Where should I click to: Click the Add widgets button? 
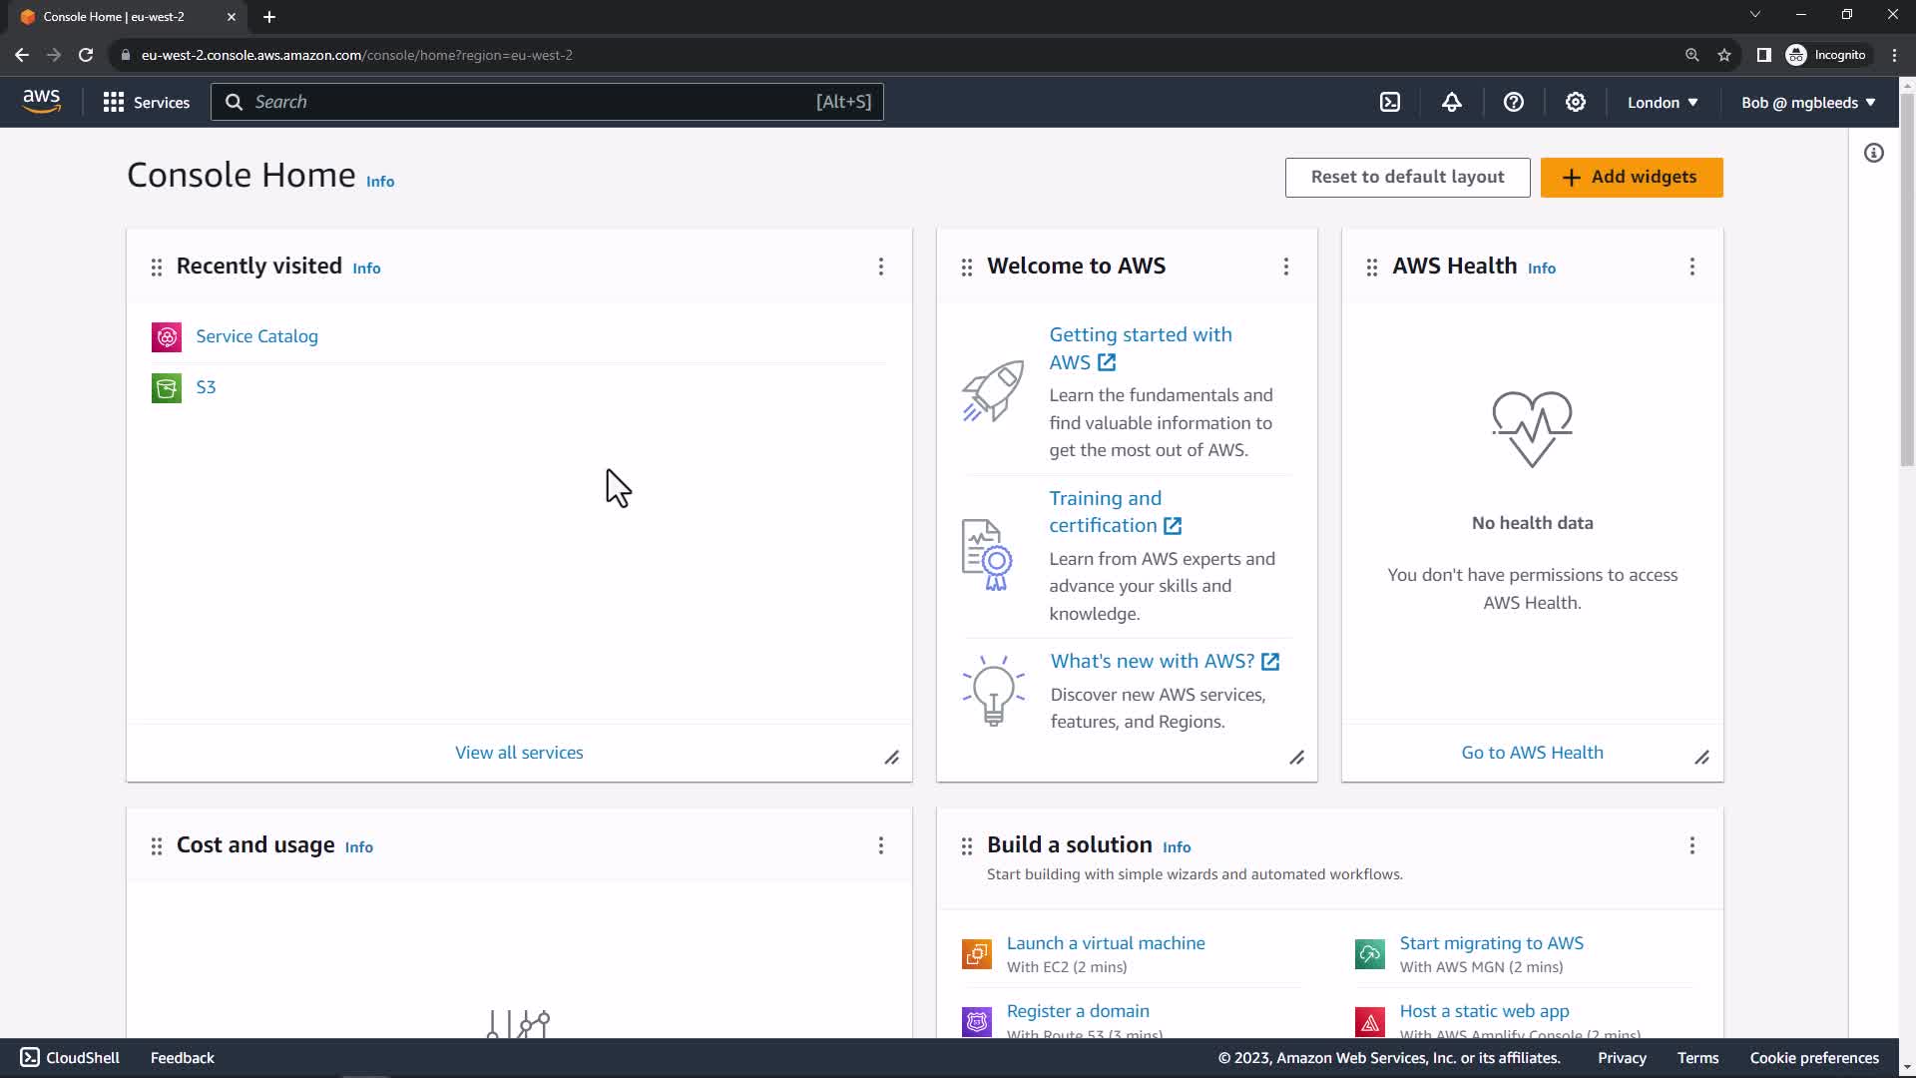(1632, 177)
